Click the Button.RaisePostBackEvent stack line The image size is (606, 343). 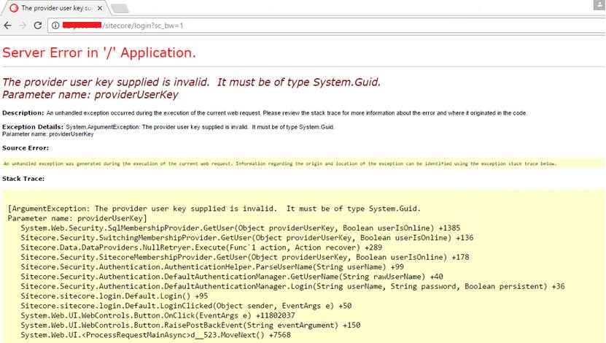[x=190, y=325]
